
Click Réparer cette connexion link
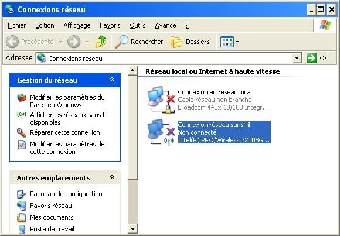(x=65, y=132)
